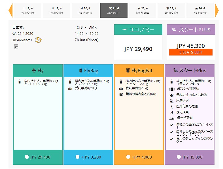
Task: Click the economy price JPY 29,490 box
Action: (x=138, y=48)
